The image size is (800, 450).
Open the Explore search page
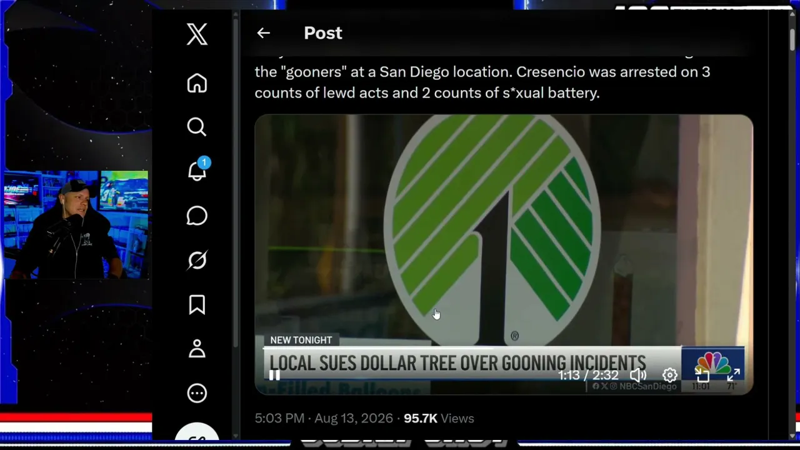(x=197, y=127)
